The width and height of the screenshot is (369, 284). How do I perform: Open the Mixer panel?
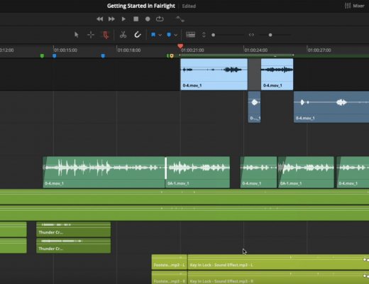355,6
